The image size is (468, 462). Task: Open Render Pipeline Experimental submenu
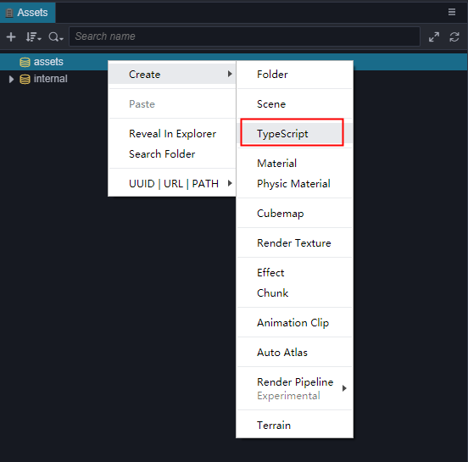pyautogui.click(x=294, y=388)
